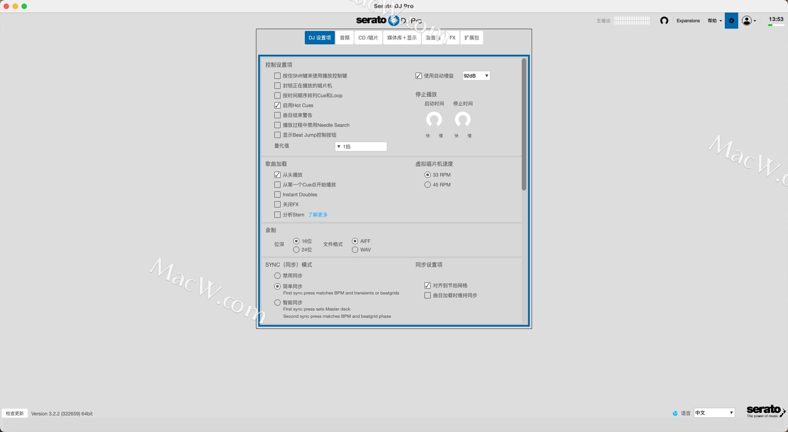
Task: Click the 检查更新 button
Action: coord(15,413)
